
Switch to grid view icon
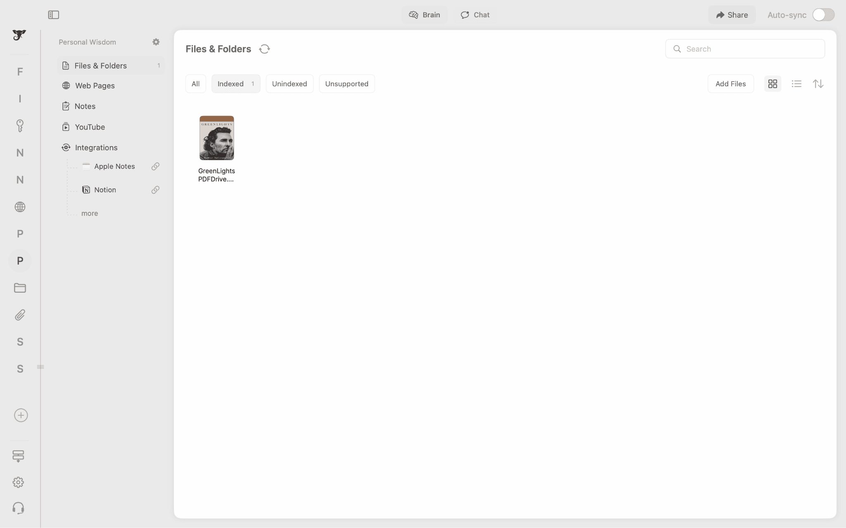click(x=772, y=84)
